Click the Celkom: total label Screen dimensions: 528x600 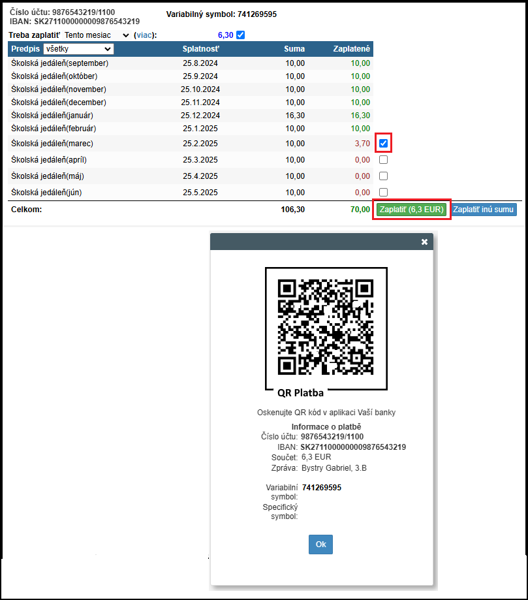[26, 210]
